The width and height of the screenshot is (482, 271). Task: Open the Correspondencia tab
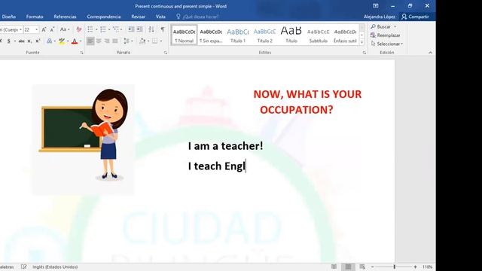point(104,17)
